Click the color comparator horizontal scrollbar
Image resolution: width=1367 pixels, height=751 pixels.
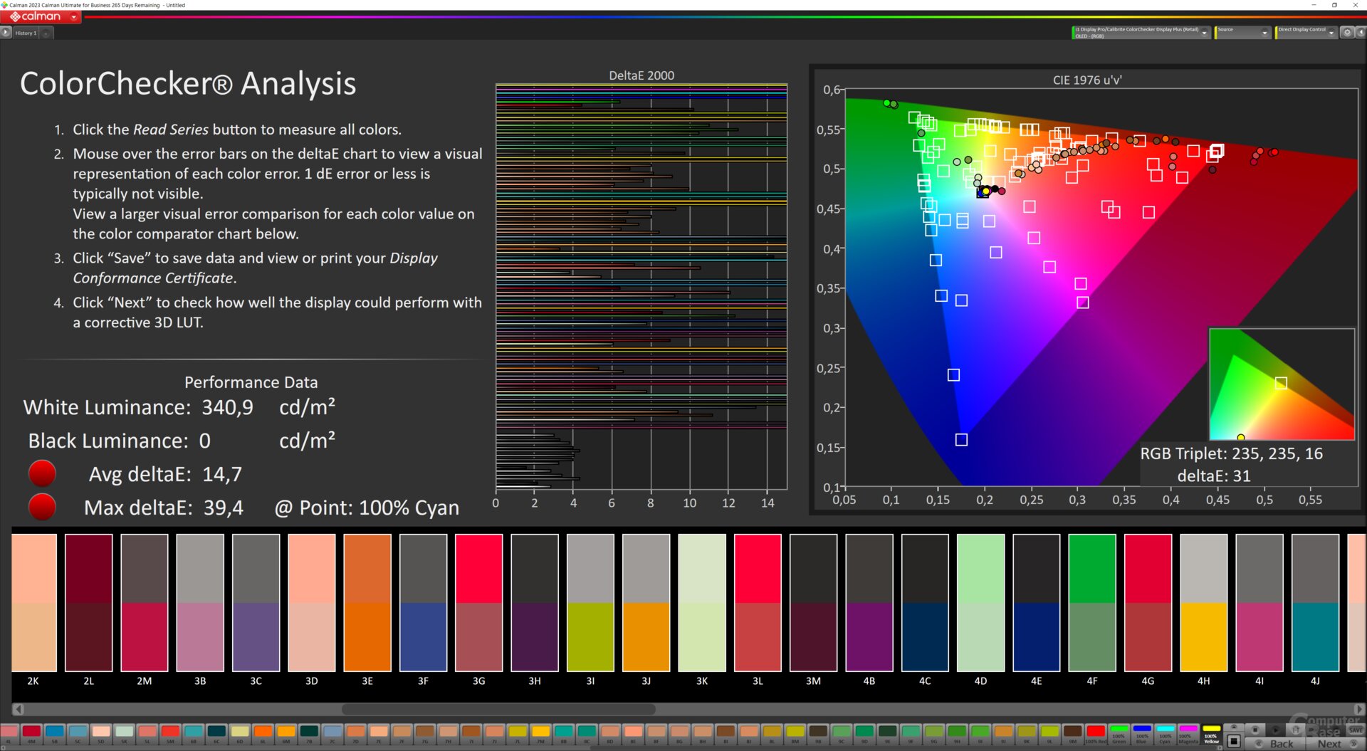tap(498, 709)
